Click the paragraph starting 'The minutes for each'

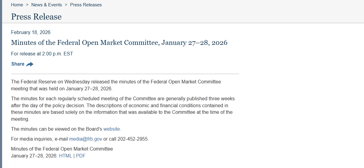coord(122,109)
